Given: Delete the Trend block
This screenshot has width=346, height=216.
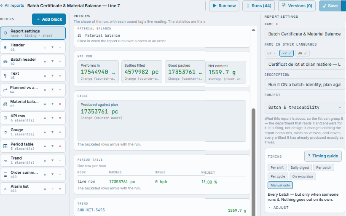Looking at the screenshot, I should [x=60, y=160].
